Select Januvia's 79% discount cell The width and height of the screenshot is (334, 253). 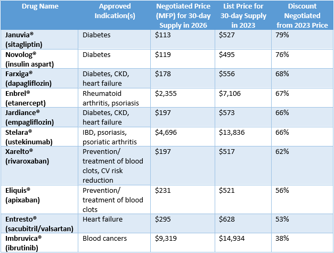(x=282, y=35)
